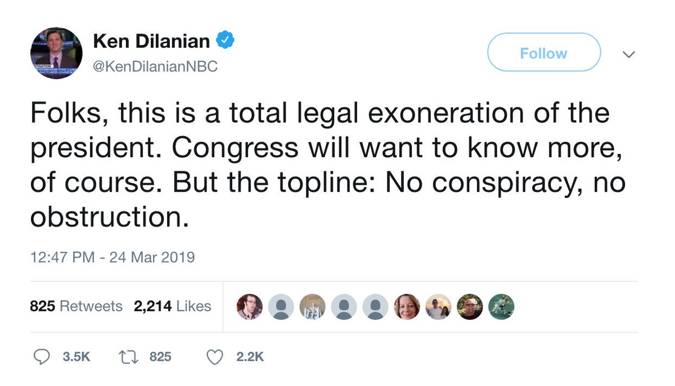
Task: Open the tweet options chevron dropdown
Action: click(629, 55)
